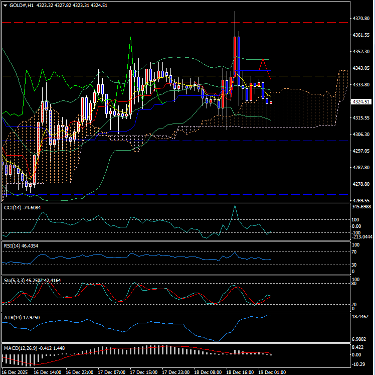Click the 4370.80 price scale label
Viewport: 375px width, 375px height.
pos(361,19)
